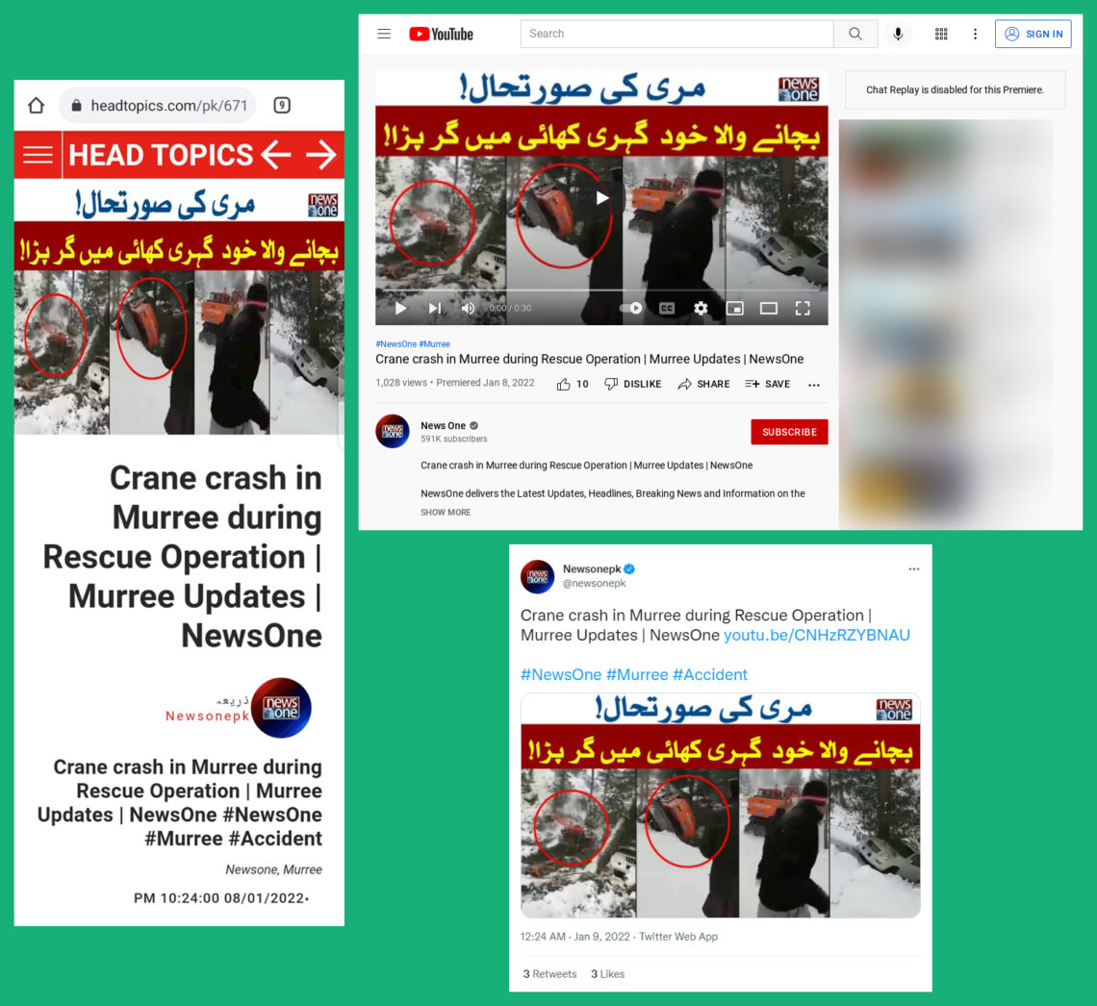
Task: Toggle the autoplay switch in player
Action: pos(631,309)
